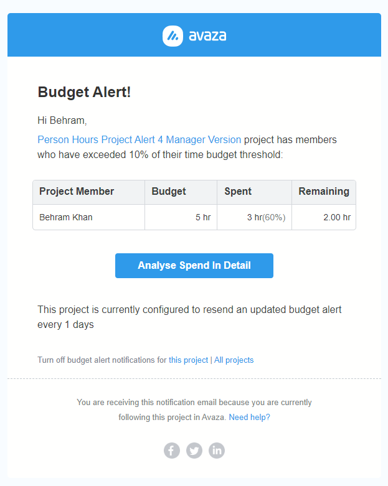Click the Project Member column header
Screen dimensions: 388x486
click(x=77, y=192)
